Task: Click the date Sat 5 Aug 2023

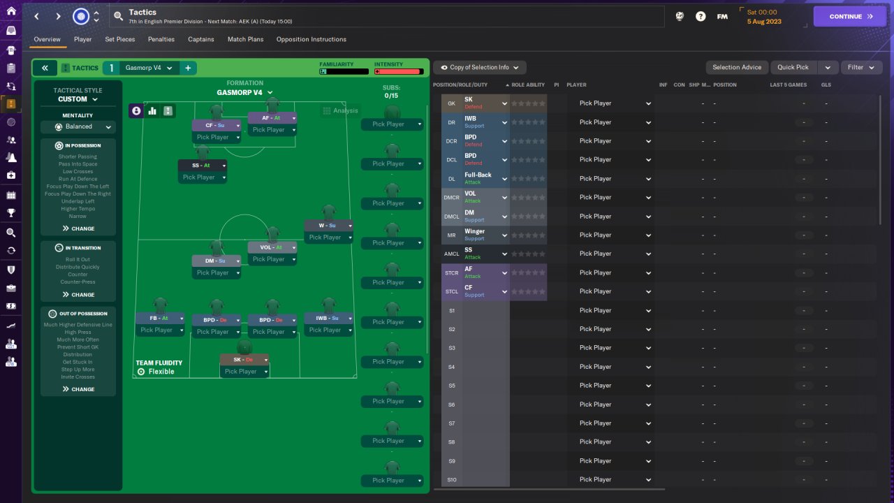Action: click(x=764, y=17)
